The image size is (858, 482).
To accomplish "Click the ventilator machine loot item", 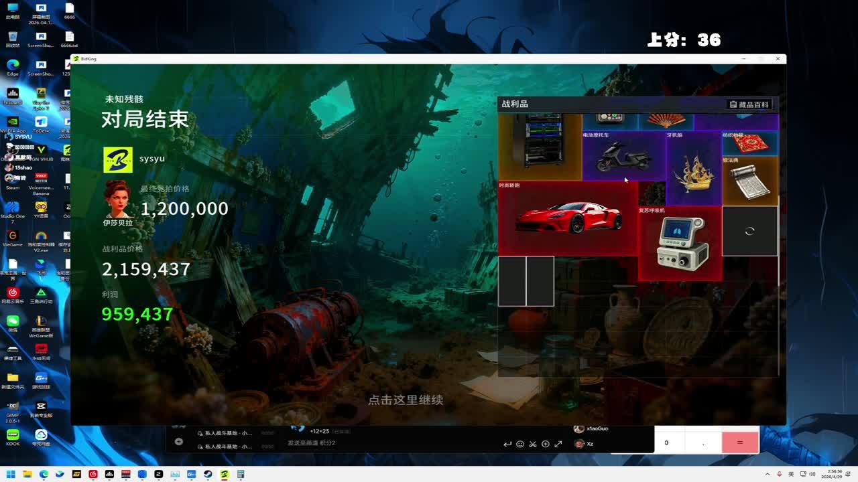I will [680, 244].
